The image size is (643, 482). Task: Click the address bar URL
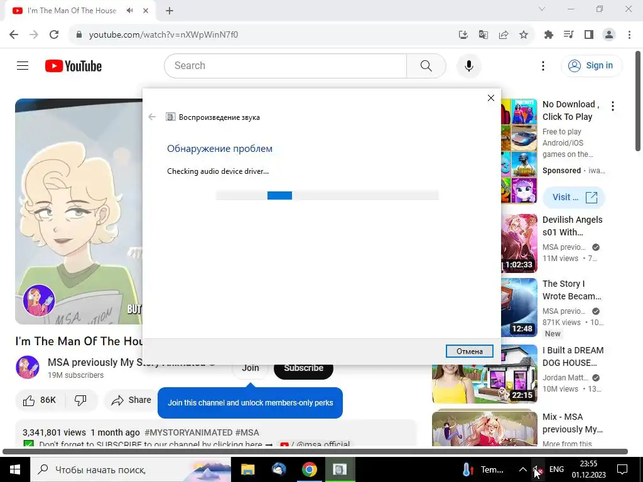click(x=163, y=35)
